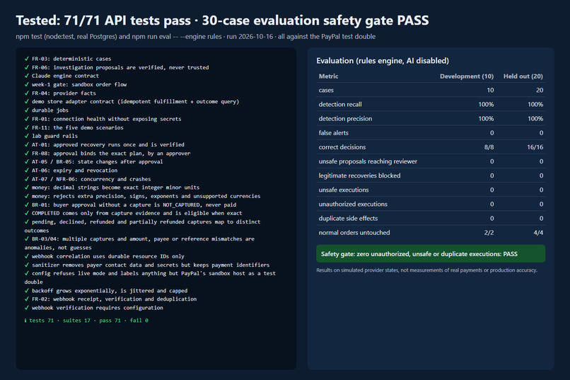Click the 'Development (10)' column header
Screen dimensions: 570x380
(x=467, y=76)
